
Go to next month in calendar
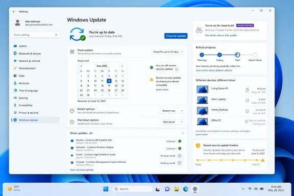click(122, 66)
